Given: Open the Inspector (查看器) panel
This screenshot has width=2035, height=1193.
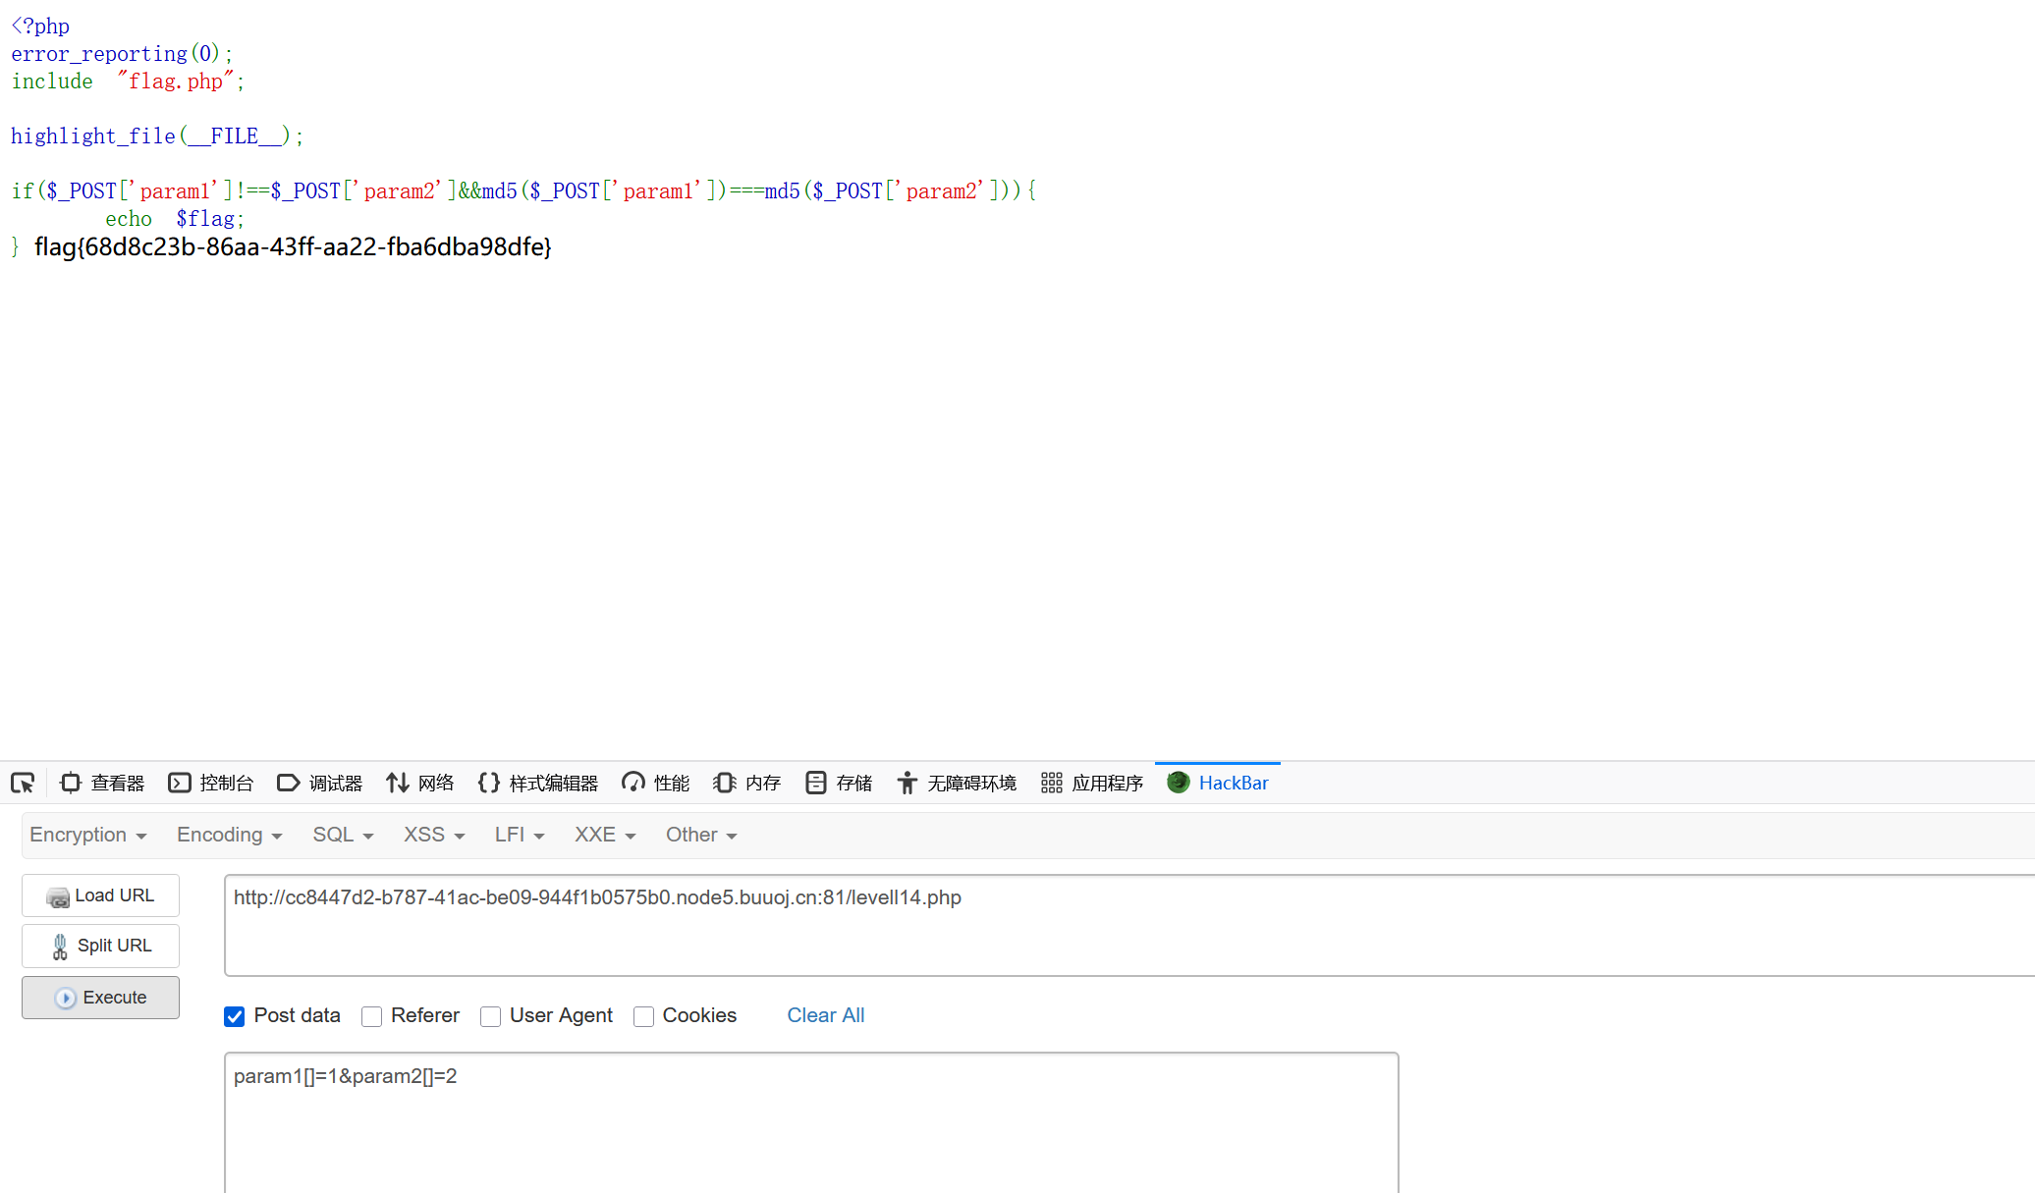Looking at the screenshot, I should point(102,783).
